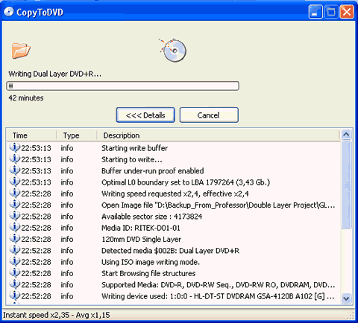This screenshot has height=323, width=358.
Task: Click info icon of 'Media ID' row
Action: click(x=15, y=228)
